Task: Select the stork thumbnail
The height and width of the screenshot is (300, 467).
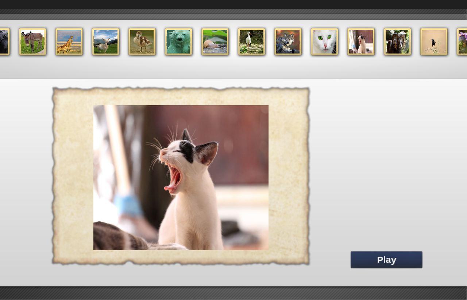Action: (251, 42)
